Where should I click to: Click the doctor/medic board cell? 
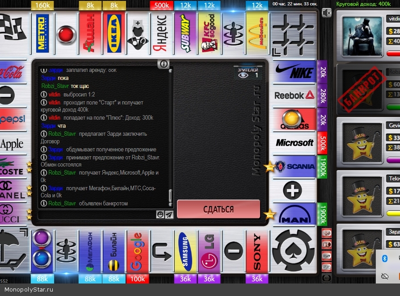coord(138,33)
